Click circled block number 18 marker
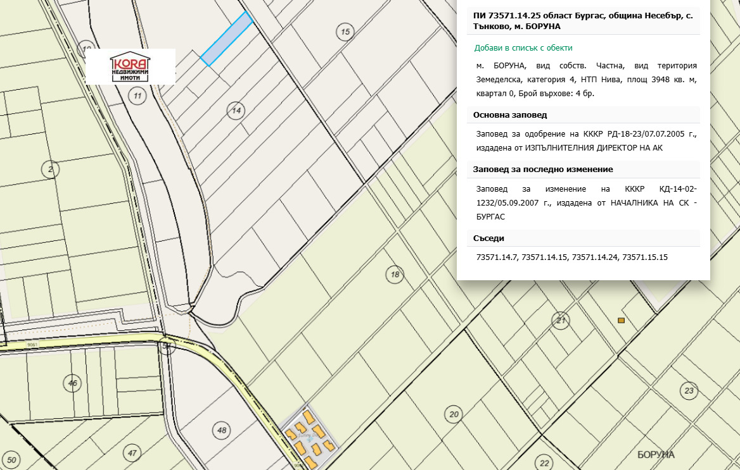This screenshot has height=470, width=740. click(395, 275)
